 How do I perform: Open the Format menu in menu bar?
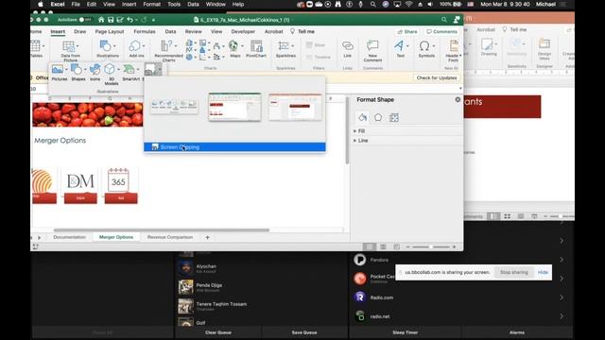[151, 4]
